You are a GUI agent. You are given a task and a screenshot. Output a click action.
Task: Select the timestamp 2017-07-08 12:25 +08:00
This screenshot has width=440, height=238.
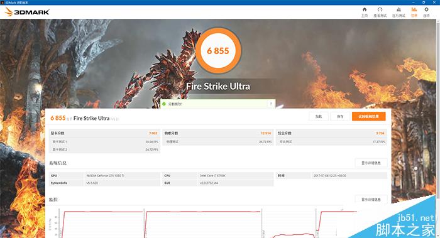point(330,175)
